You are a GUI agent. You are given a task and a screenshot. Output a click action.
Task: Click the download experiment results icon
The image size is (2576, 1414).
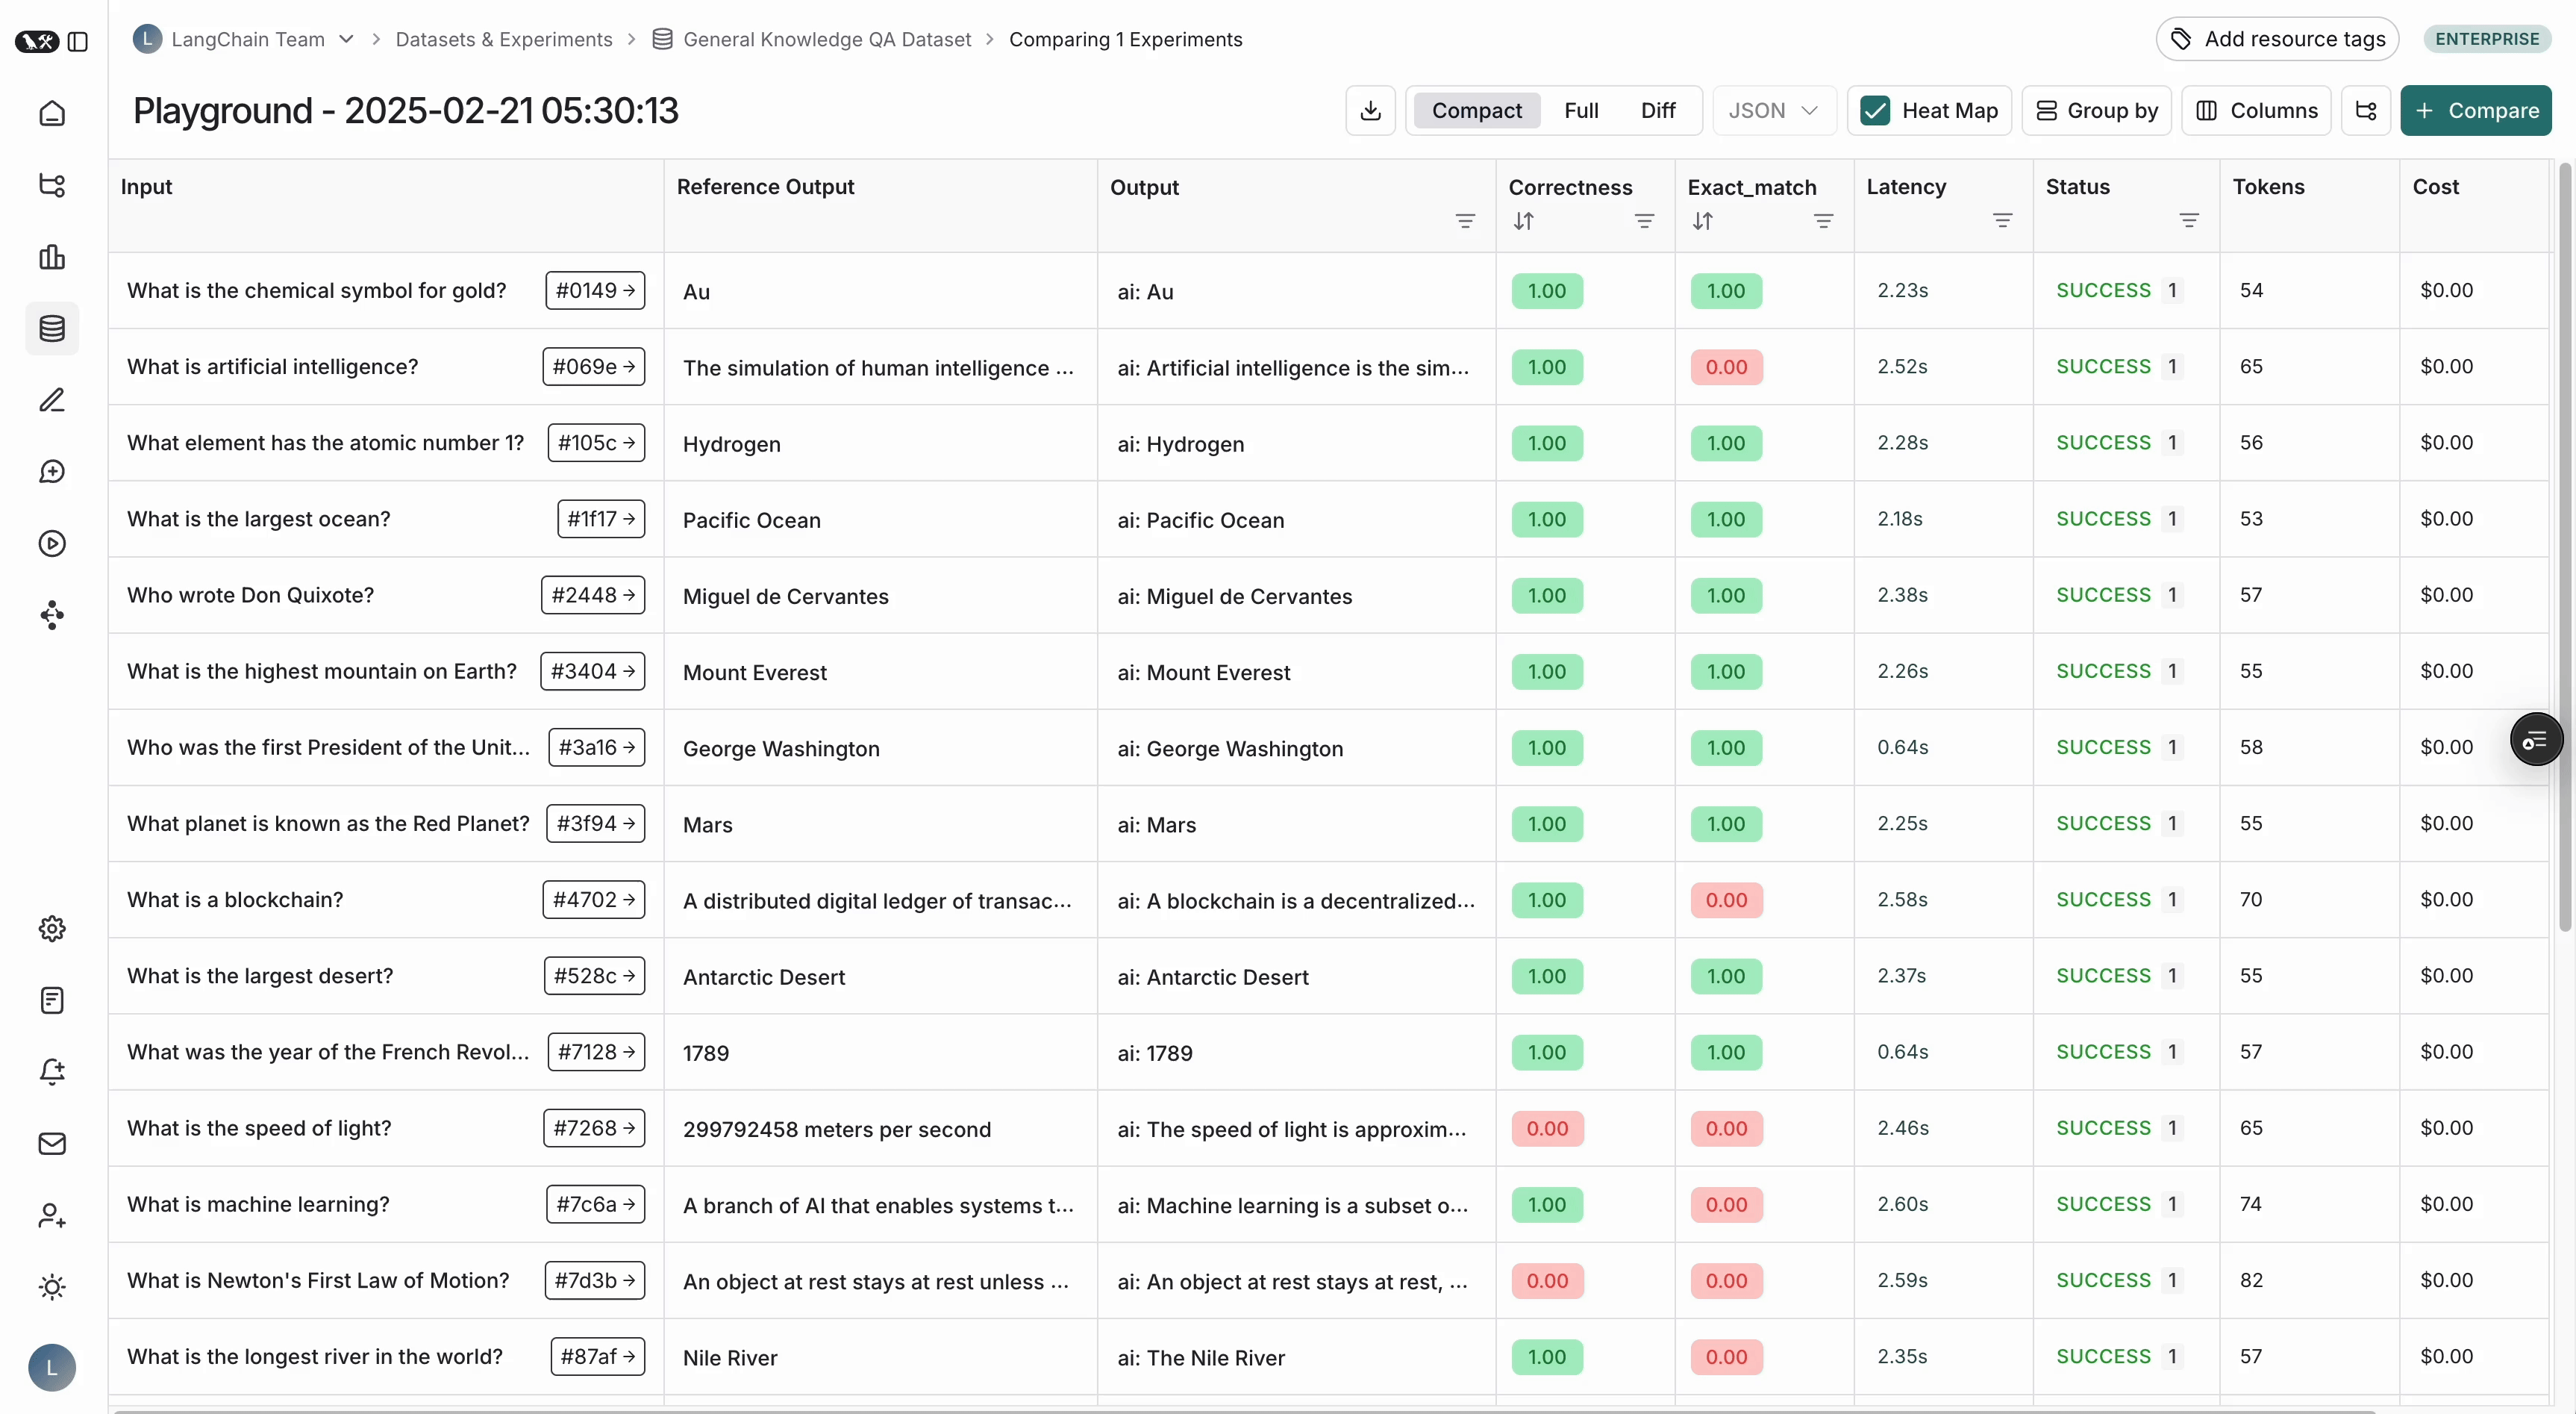(1370, 110)
